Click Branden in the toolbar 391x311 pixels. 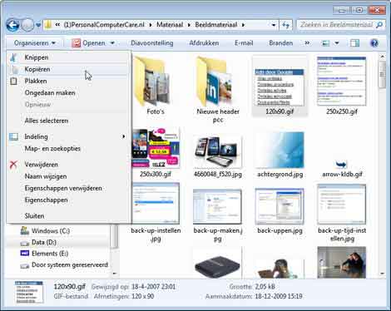tap(280, 43)
